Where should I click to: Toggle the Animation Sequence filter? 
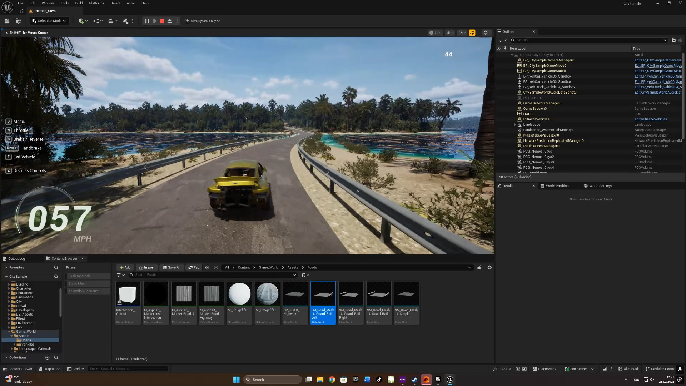pos(88,291)
